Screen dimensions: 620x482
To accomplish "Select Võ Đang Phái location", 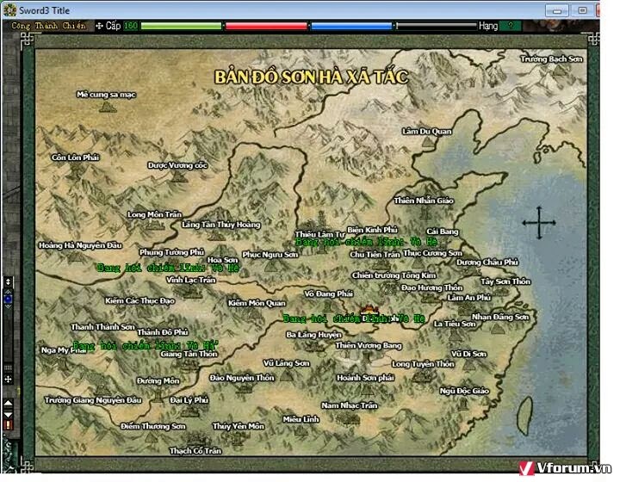I will click(x=328, y=294).
